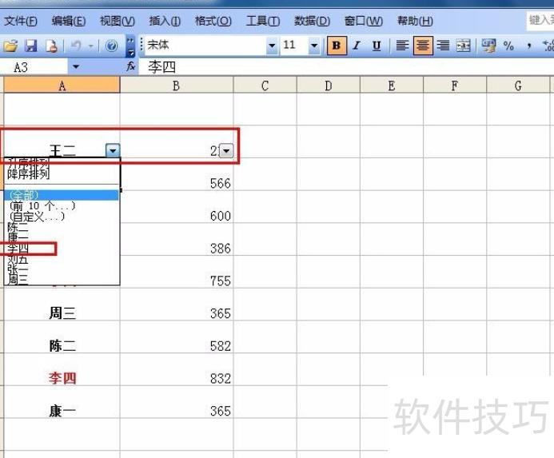
Task: Open the 格式(O) menu
Action: pos(213,22)
